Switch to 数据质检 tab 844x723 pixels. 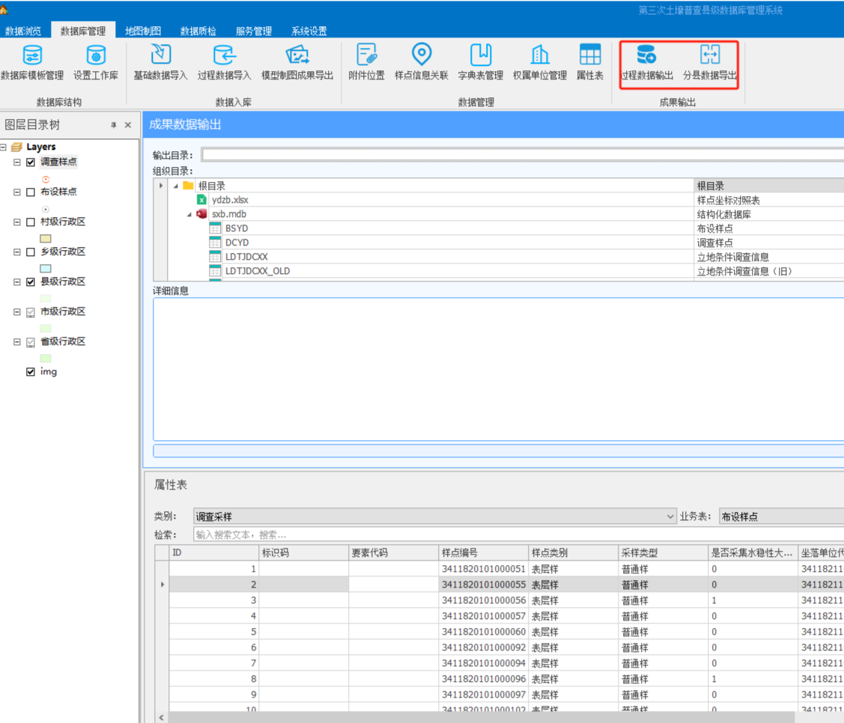[x=198, y=31]
